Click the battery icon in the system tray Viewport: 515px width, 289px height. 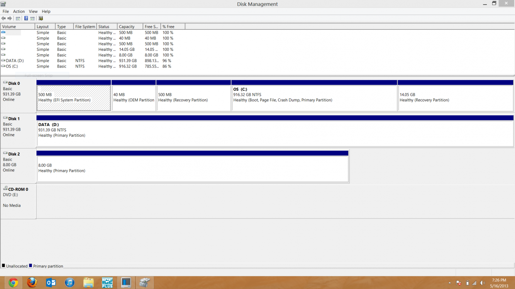point(467,283)
